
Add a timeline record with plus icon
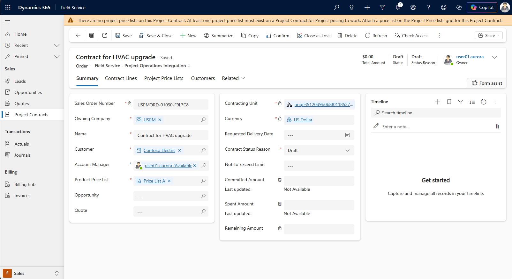click(x=438, y=102)
